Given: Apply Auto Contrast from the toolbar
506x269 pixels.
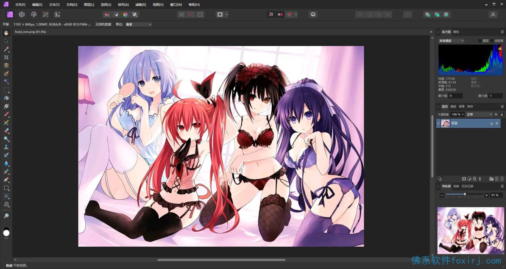Looking at the screenshot, I should [116, 15].
